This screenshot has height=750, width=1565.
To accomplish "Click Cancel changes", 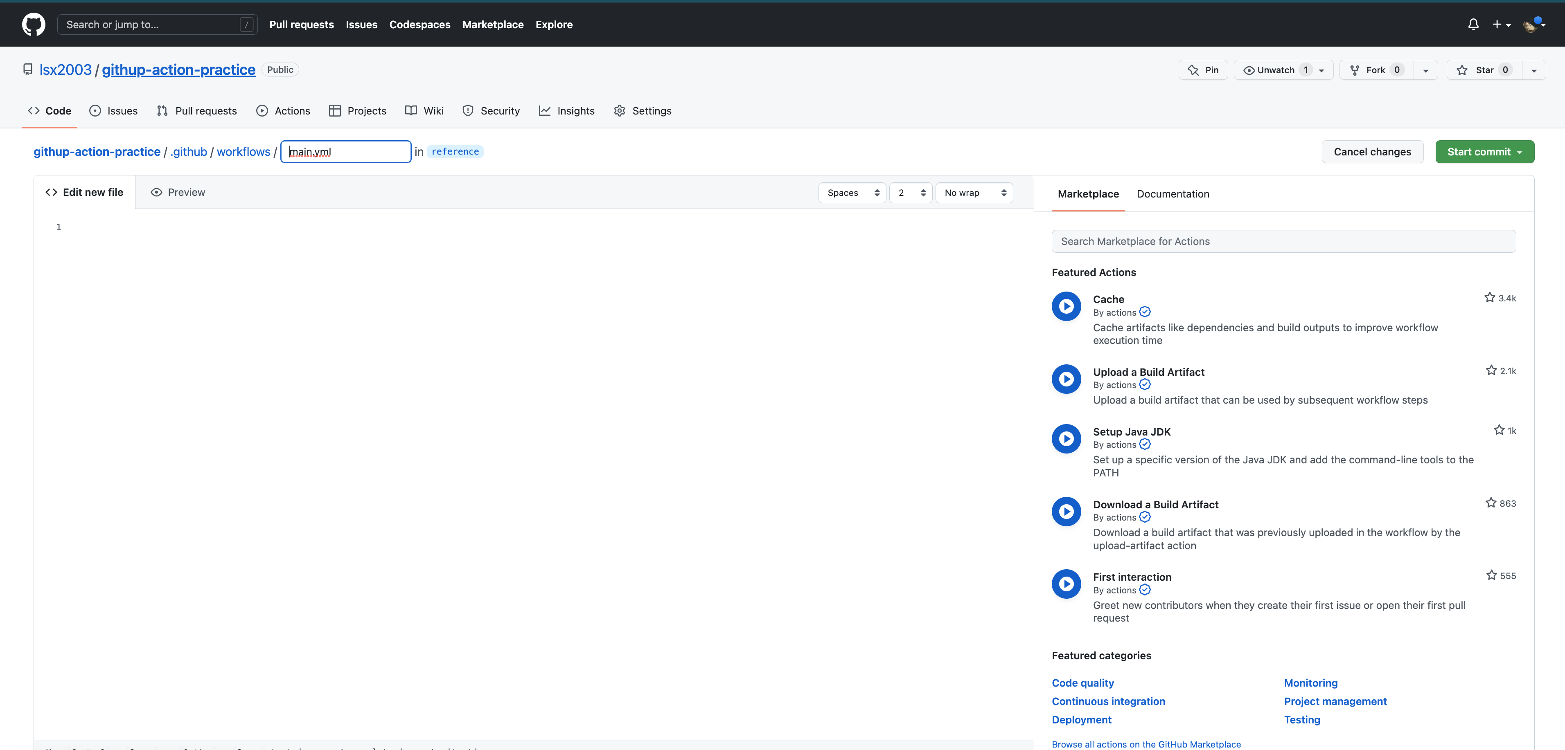I will pyautogui.click(x=1372, y=152).
